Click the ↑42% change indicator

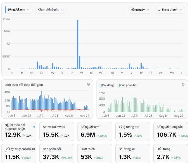point(138,136)
